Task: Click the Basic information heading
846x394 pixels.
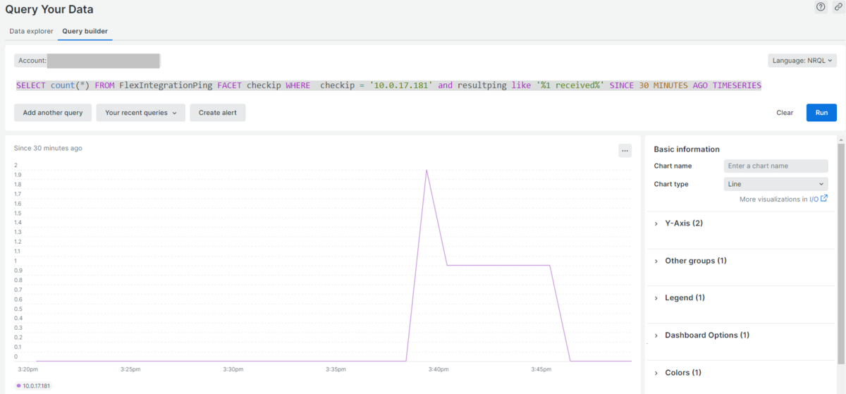Action: pos(687,149)
